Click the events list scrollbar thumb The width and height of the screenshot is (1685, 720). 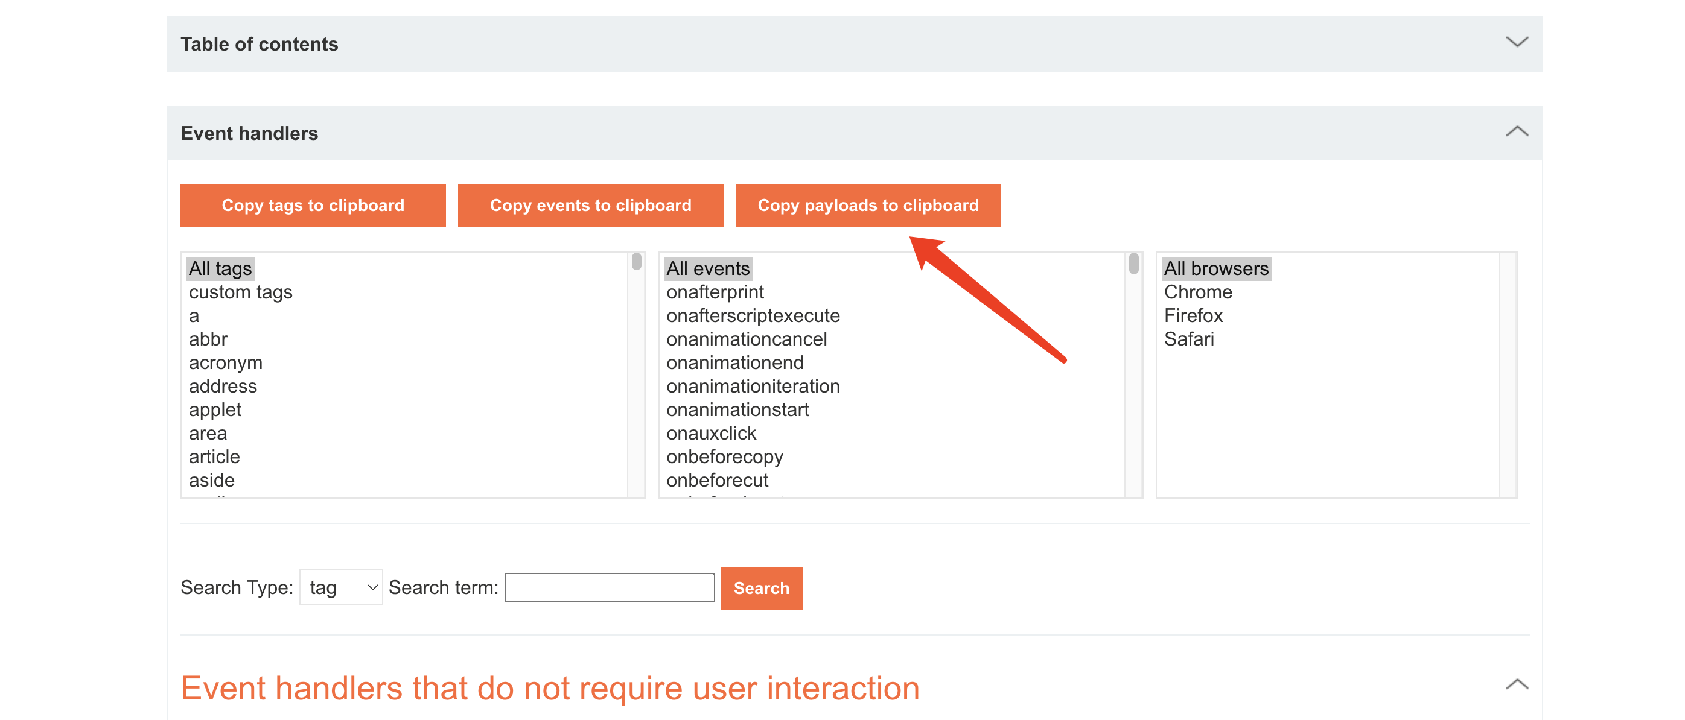(x=1133, y=264)
